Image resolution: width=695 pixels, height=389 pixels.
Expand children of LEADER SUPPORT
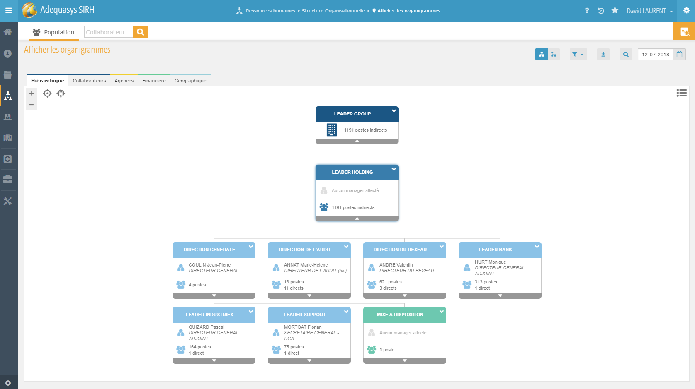[x=309, y=361]
